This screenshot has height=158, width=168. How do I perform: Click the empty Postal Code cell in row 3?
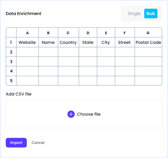[148, 62]
